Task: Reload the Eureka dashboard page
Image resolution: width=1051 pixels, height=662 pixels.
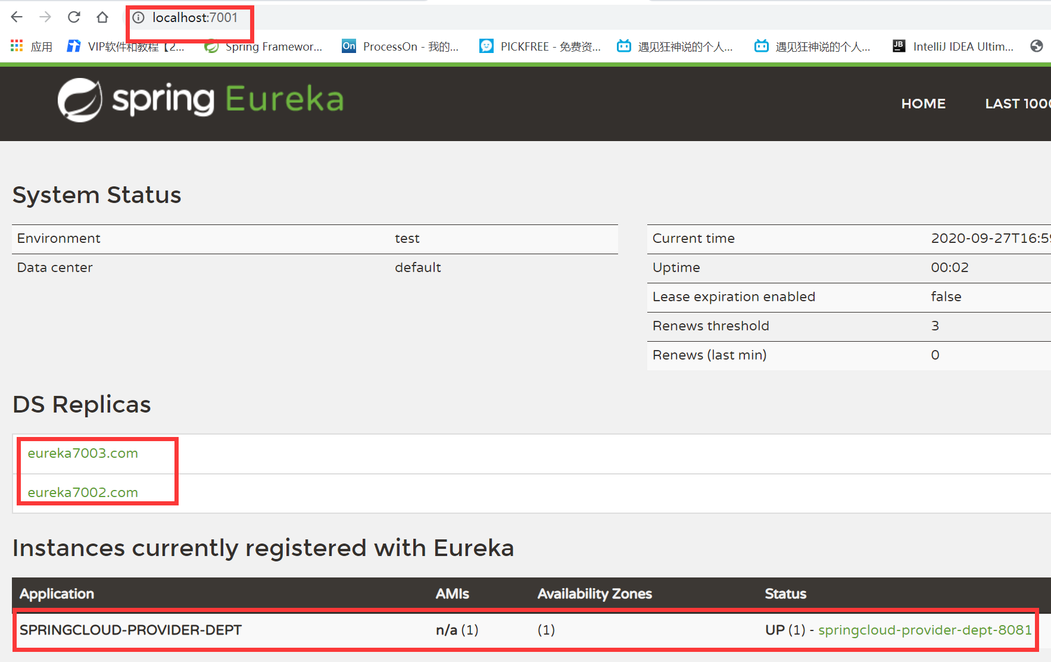Action: 74,17
